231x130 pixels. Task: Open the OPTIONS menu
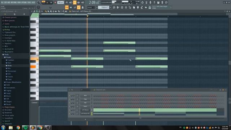(x=24, y=3)
